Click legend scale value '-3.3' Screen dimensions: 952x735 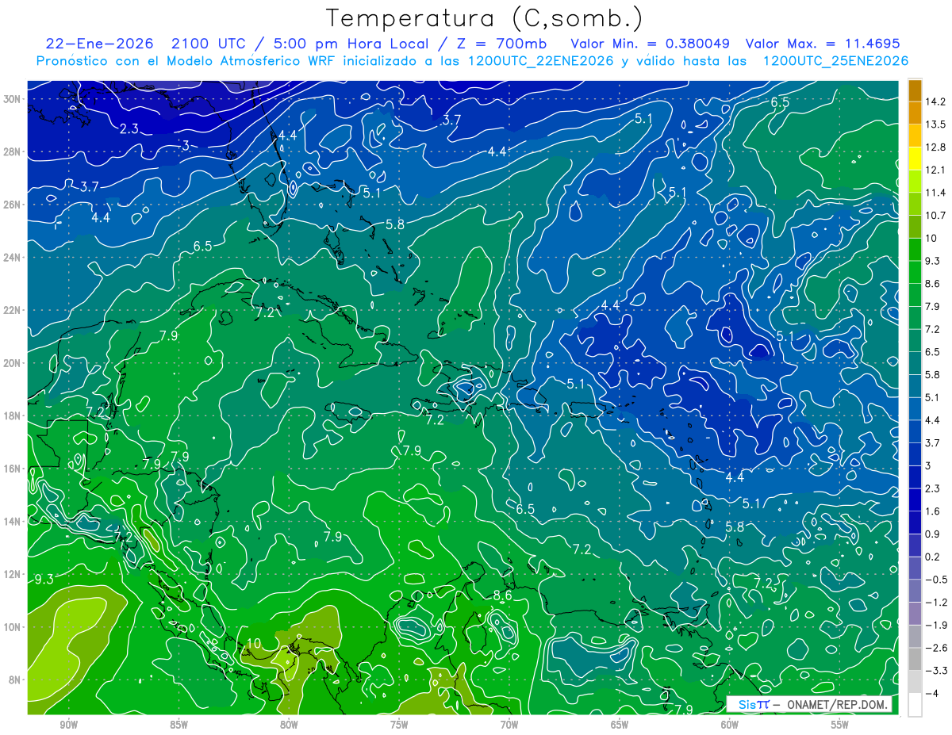coord(939,671)
